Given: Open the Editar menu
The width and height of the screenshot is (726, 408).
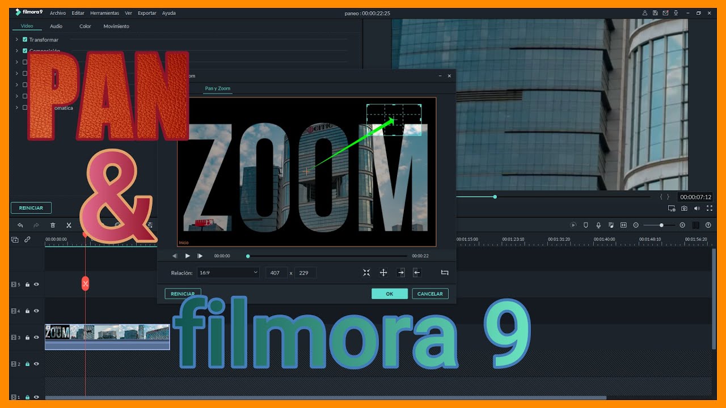Looking at the screenshot, I should [x=78, y=12].
